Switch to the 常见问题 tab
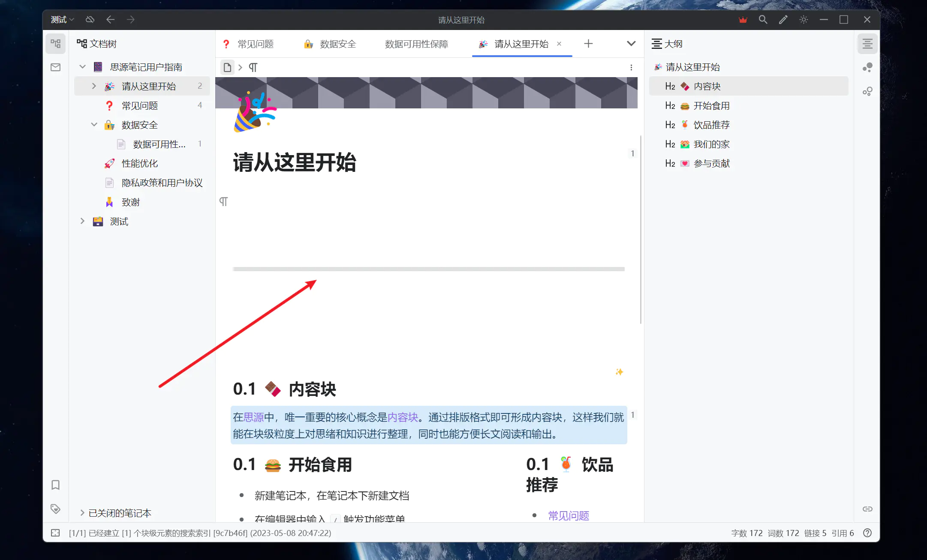Screen dimensions: 927x560 255,44
